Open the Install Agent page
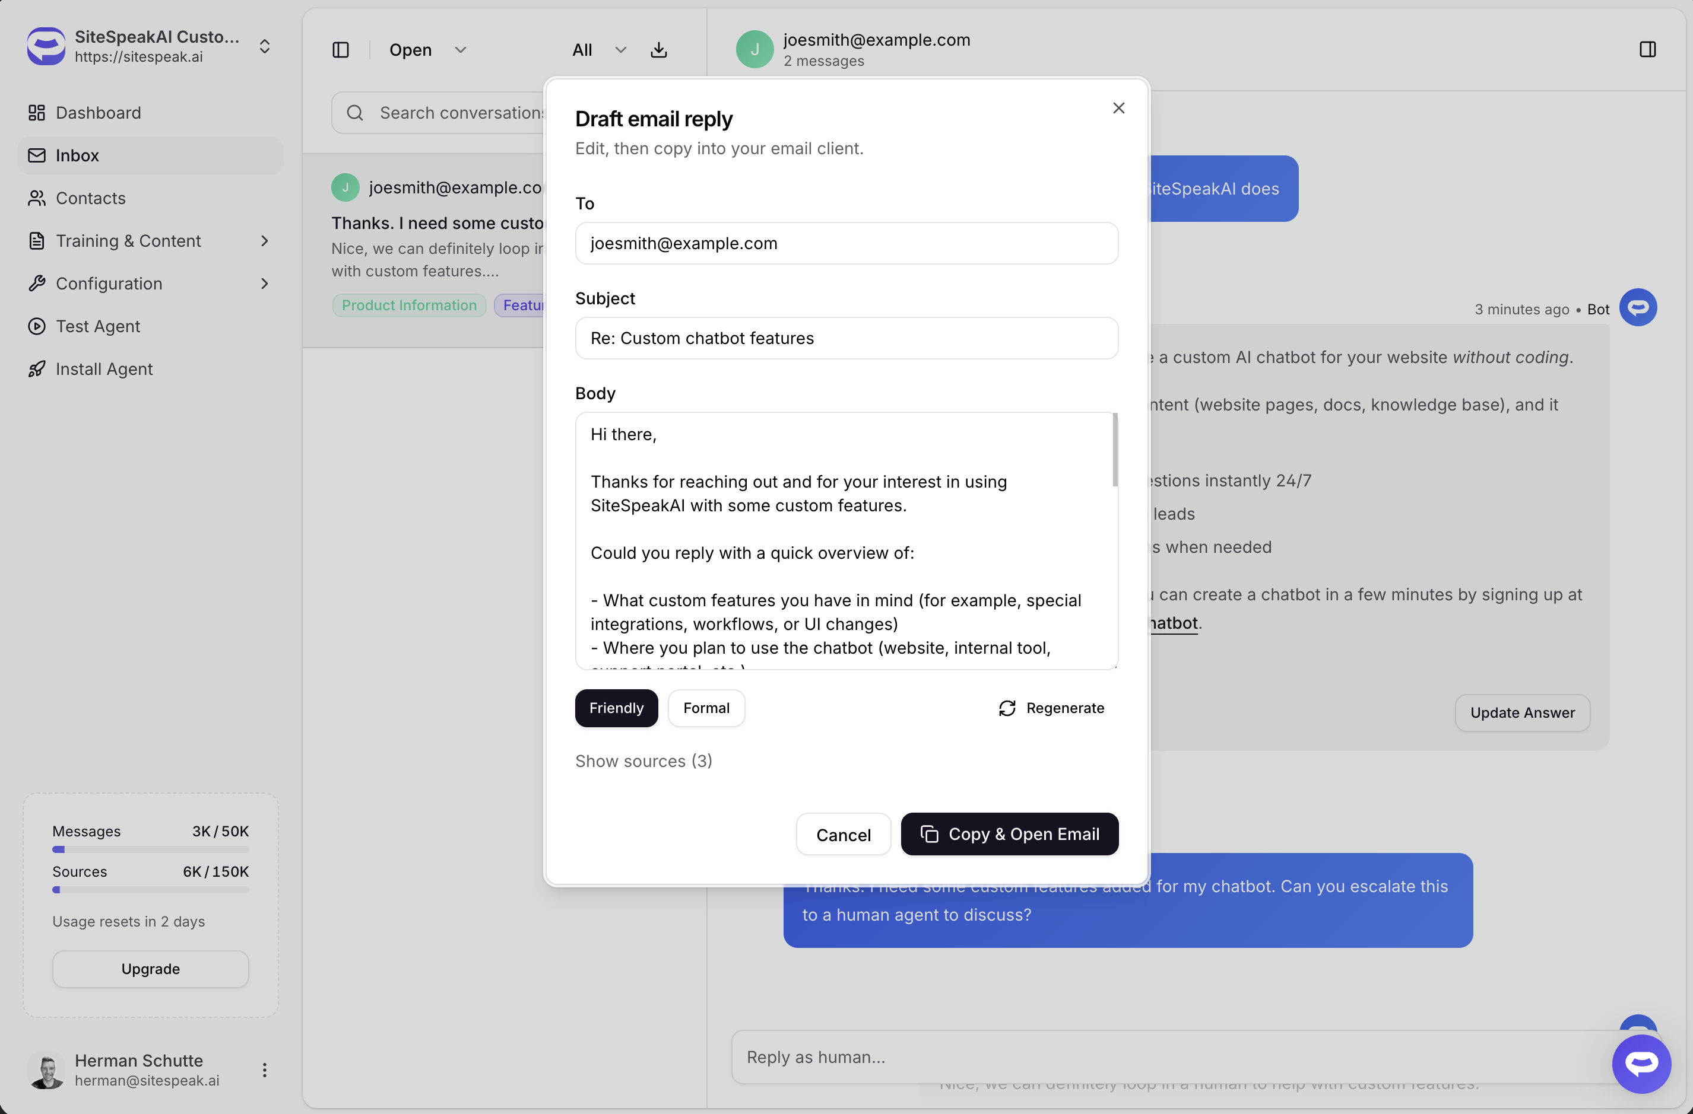This screenshot has width=1693, height=1114. (150, 368)
